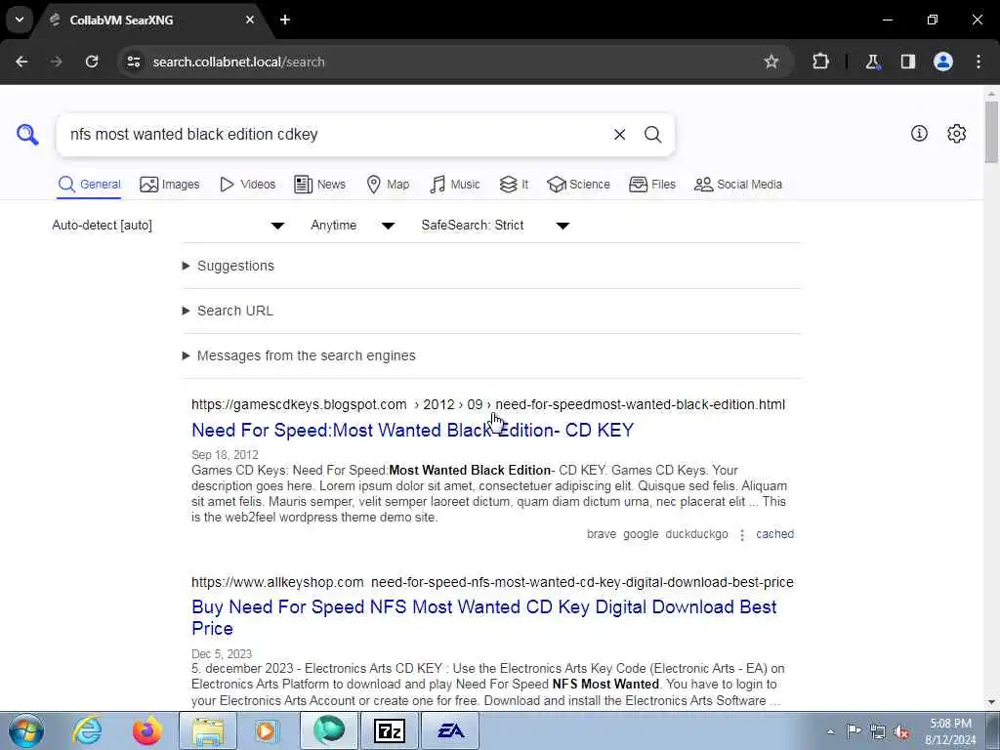Open Buy Need For Speed NFS allkeyshop result

coord(484,617)
